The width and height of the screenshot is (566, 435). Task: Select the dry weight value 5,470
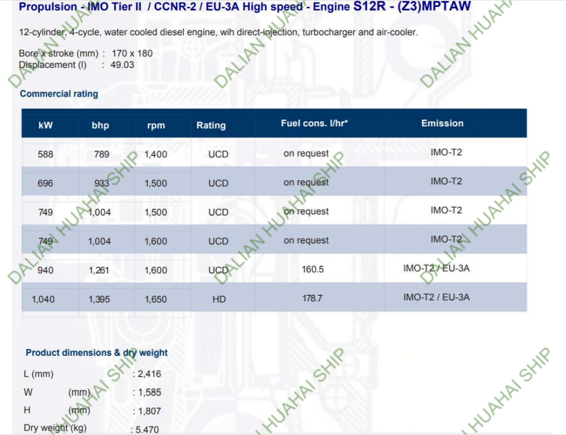click(147, 429)
